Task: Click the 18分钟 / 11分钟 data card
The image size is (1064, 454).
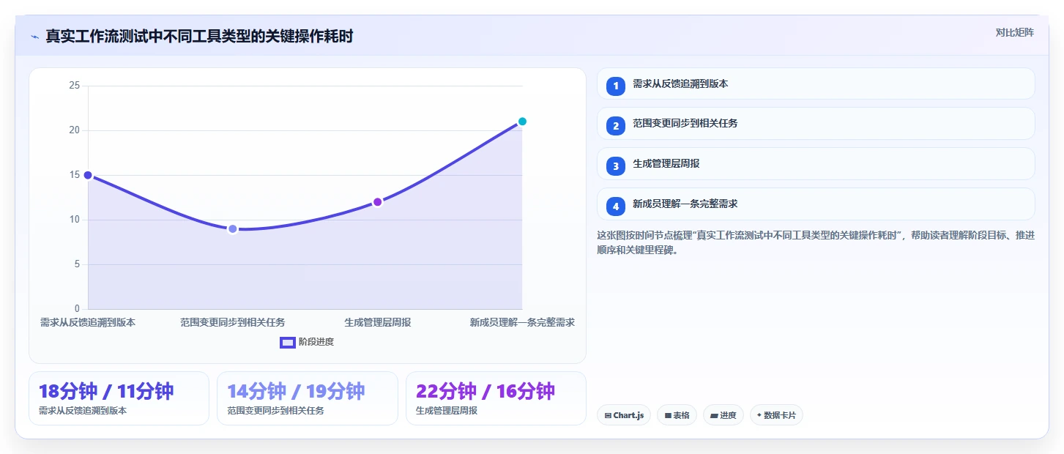Action: click(x=119, y=398)
